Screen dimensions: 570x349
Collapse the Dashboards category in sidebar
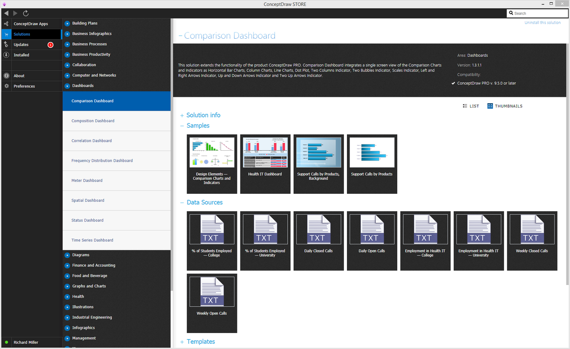pyautogui.click(x=67, y=85)
